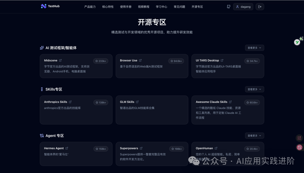
Task: Open the 视频教程 nav item
Action: point(144,7)
